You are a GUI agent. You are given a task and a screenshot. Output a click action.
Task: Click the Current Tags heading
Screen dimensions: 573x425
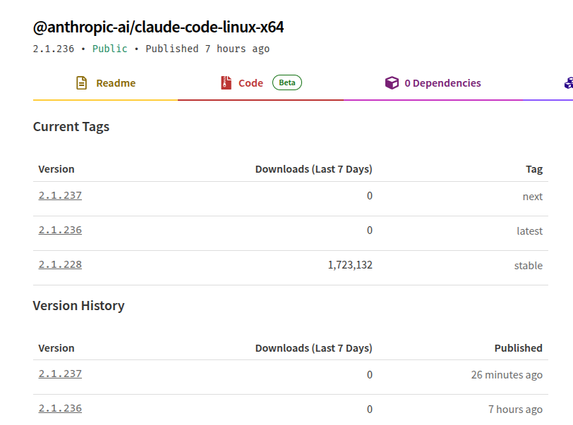coord(71,127)
